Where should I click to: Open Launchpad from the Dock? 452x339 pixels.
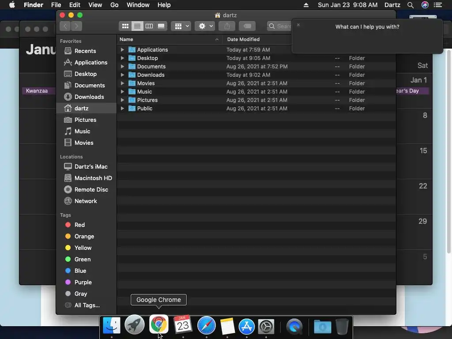135,325
